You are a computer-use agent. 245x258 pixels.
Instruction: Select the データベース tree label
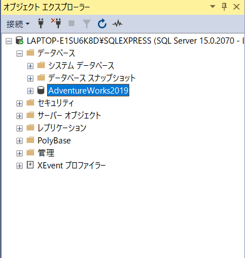56,53
